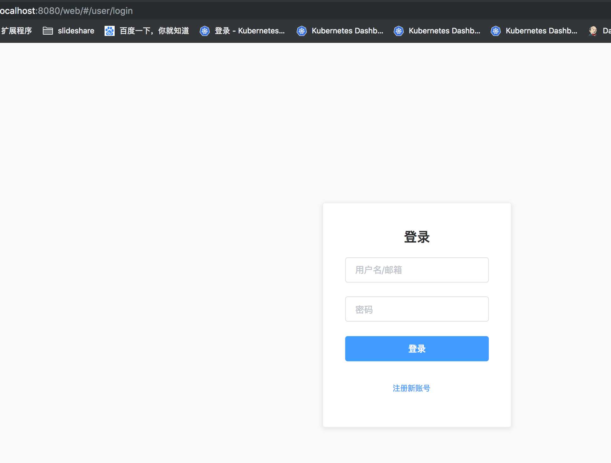The width and height of the screenshot is (611, 463).
Task: Focus the 用户名/邮箱 input field
Action: pyautogui.click(x=417, y=270)
